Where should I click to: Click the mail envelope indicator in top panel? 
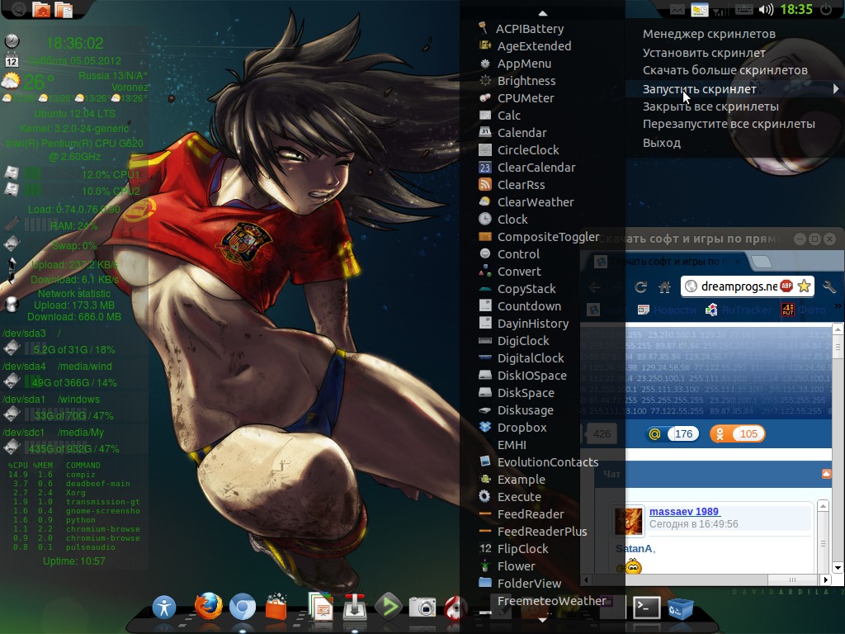[677, 10]
